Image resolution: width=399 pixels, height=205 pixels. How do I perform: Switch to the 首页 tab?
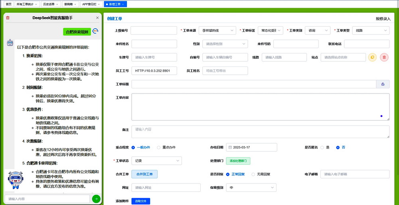click(9, 4)
